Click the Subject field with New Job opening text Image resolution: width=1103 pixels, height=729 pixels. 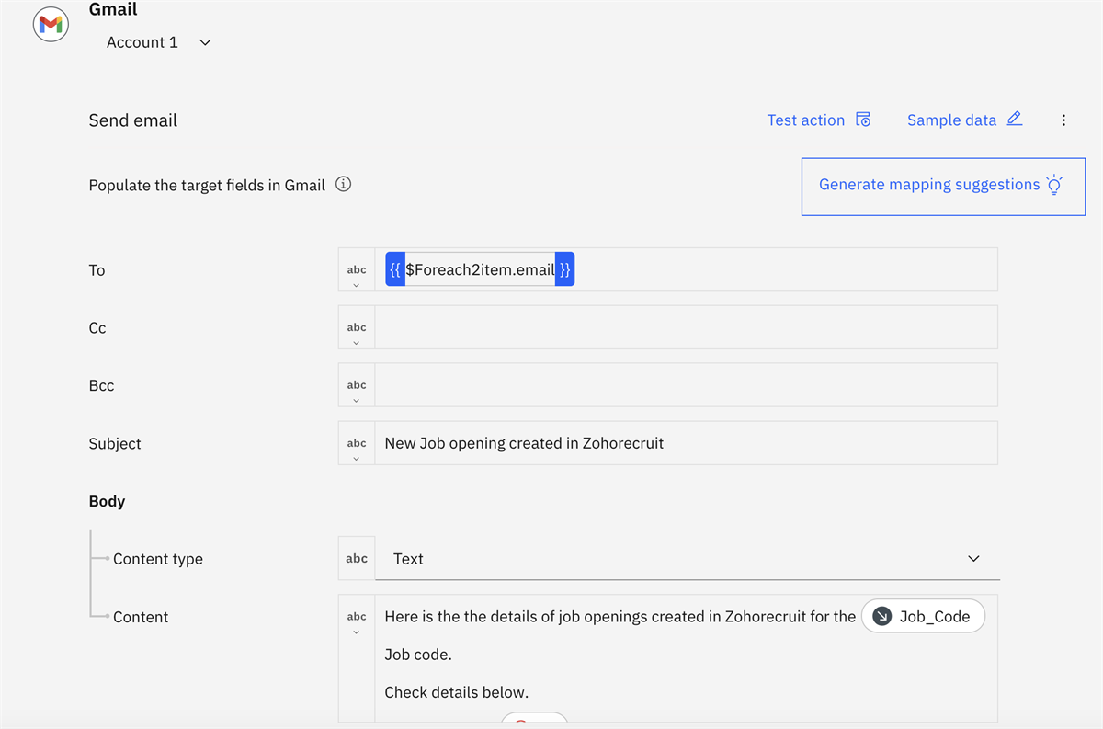pos(686,443)
